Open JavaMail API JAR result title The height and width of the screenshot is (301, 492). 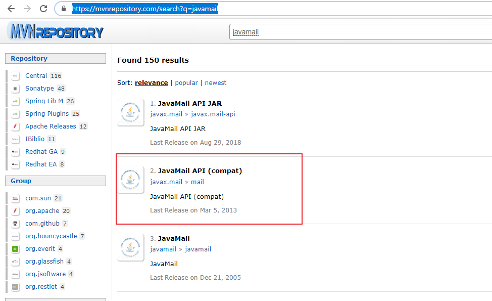[189, 103]
